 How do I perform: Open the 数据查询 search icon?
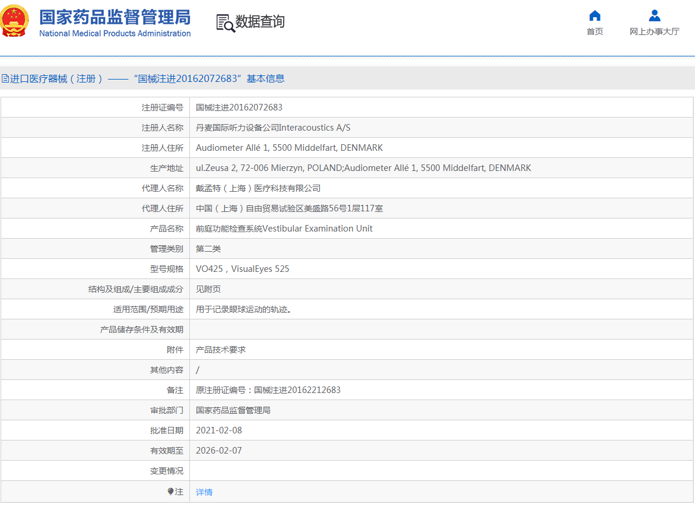[x=225, y=23]
